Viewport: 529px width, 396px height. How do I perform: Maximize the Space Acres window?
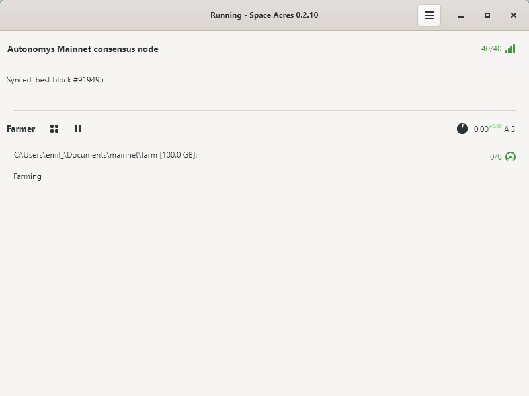(487, 15)
